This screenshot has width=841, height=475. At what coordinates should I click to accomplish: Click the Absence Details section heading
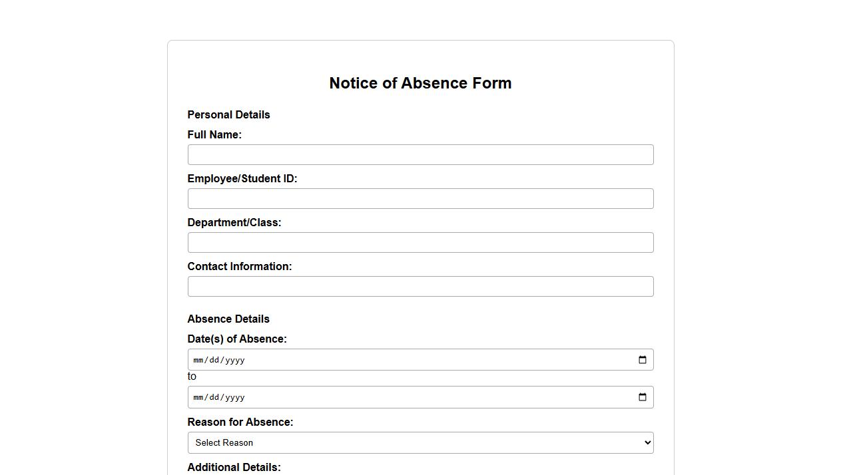(x=228, y=319)
